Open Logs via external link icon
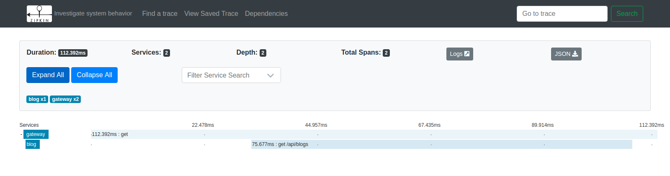 coord(467,54)
